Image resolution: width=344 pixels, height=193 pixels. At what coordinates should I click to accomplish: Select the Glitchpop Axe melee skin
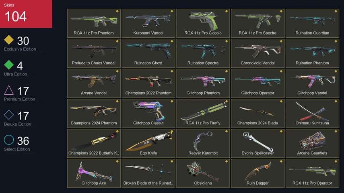[94, 173]
